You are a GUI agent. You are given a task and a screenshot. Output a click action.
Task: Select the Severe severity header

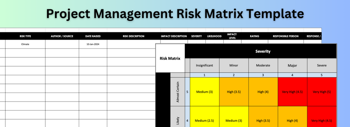pyautogui.click(x=322, y=65)
